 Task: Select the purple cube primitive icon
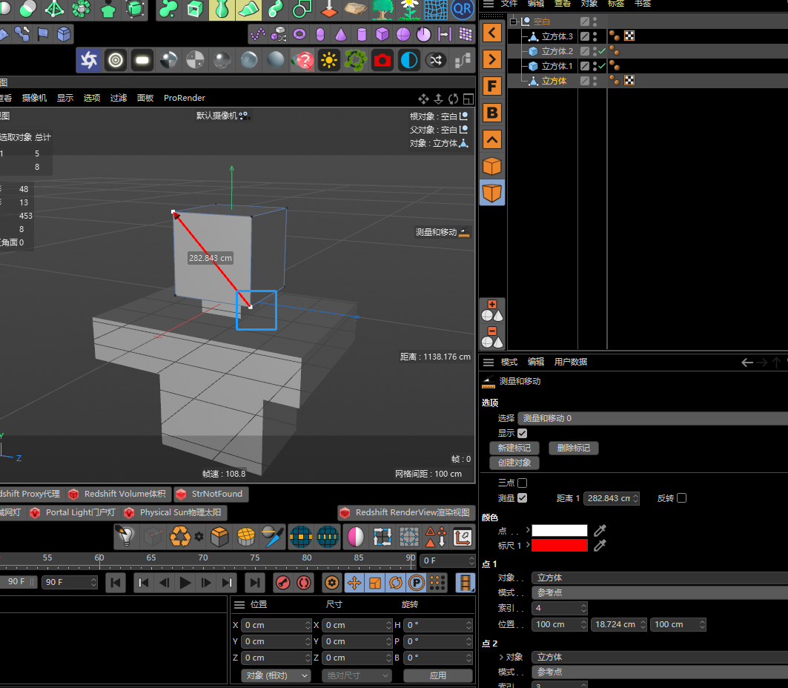coord(382,34)
